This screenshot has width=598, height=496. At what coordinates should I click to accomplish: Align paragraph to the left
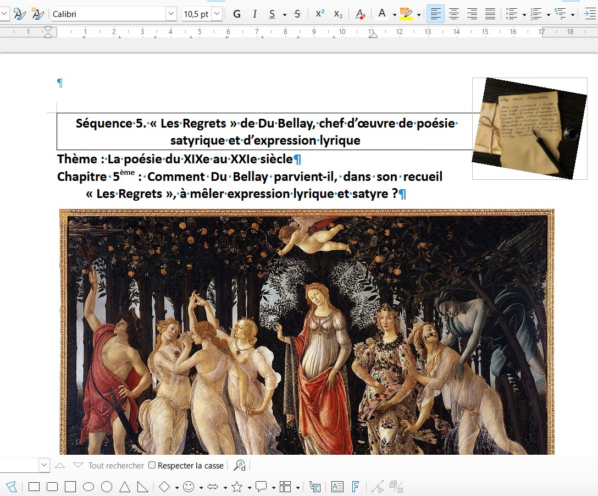click(435, 14)
